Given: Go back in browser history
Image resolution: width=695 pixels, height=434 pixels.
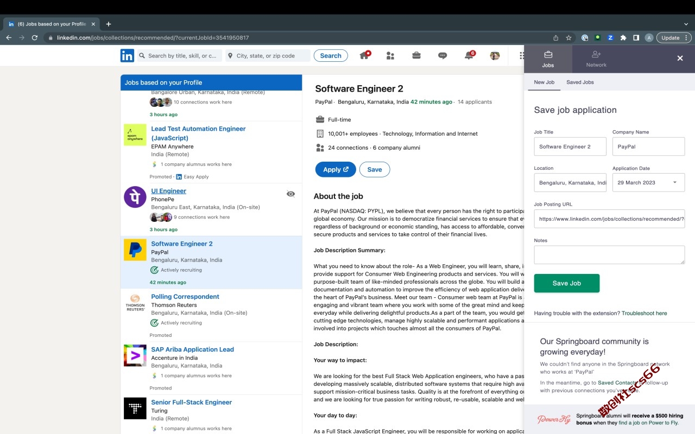Looking at the screenshot, I should [9, 38].
